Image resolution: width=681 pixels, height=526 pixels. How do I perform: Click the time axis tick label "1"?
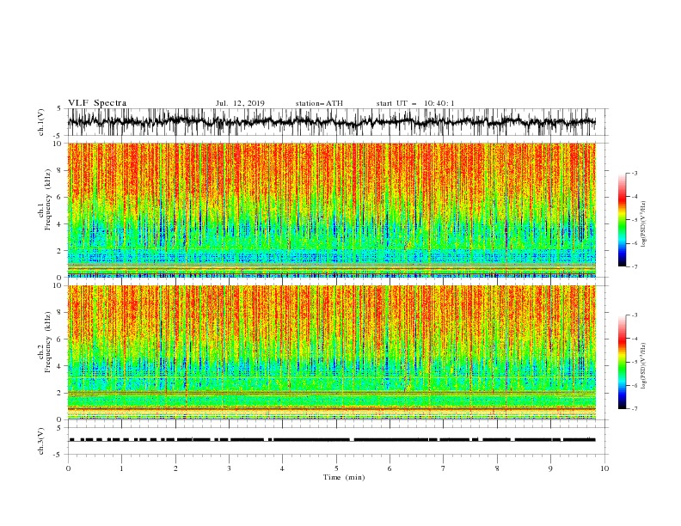[x=121, y=468]
